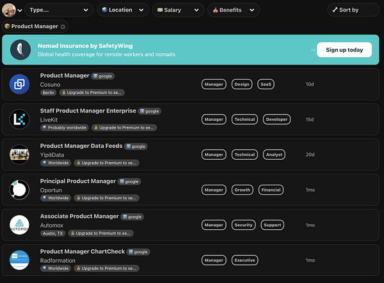
Task: Click Upgrade to Premium on LiveKit listing
Action: (x=124, y=128)
